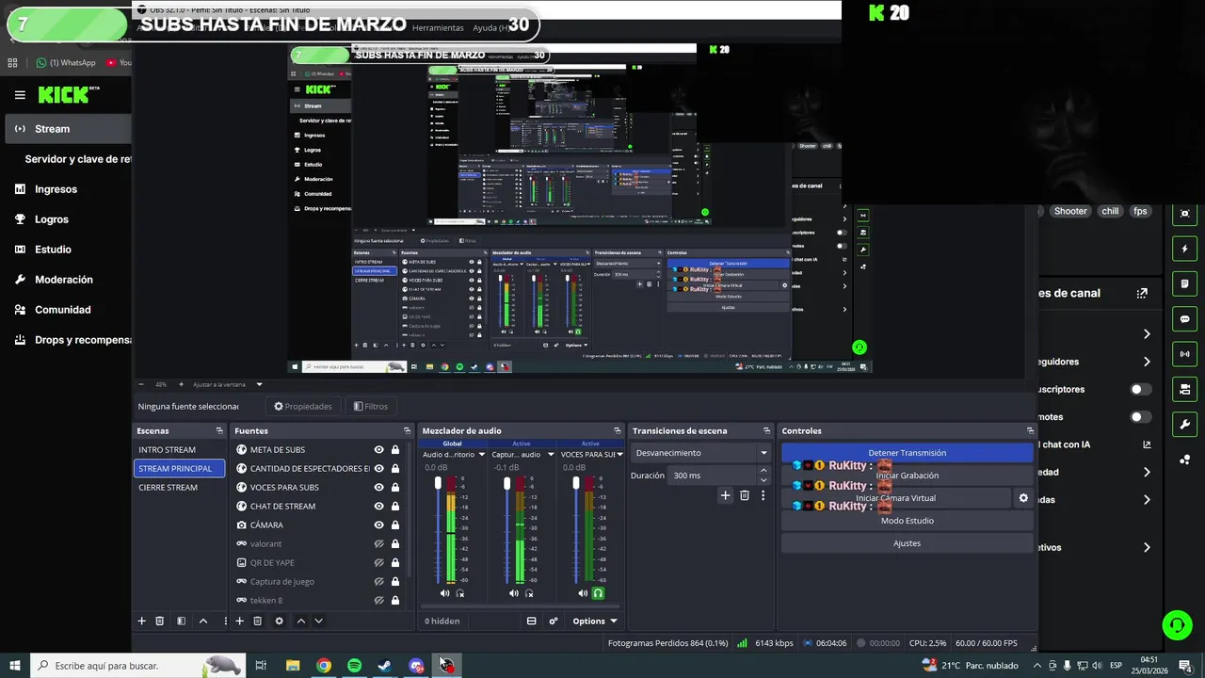Open Steam from the taskbar
This screenshot has height=678, width=1205.
(385, 666)
